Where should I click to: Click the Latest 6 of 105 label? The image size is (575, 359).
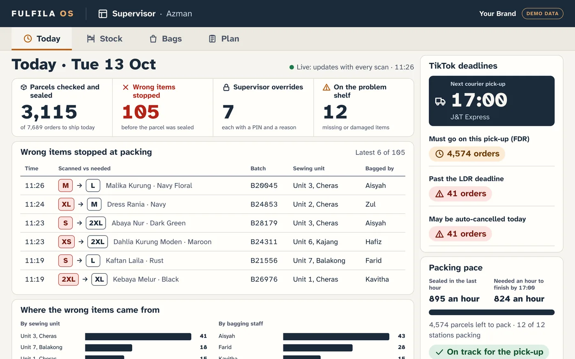tap(380, 153)
